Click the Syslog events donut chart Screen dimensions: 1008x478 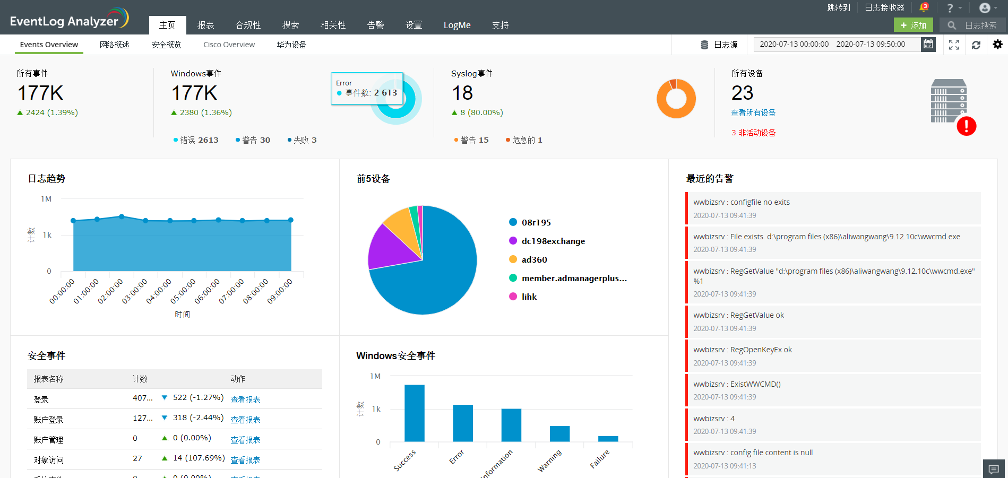676,99
